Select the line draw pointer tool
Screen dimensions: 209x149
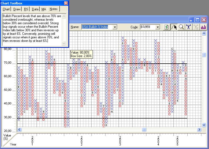click(x=174, y=27)
